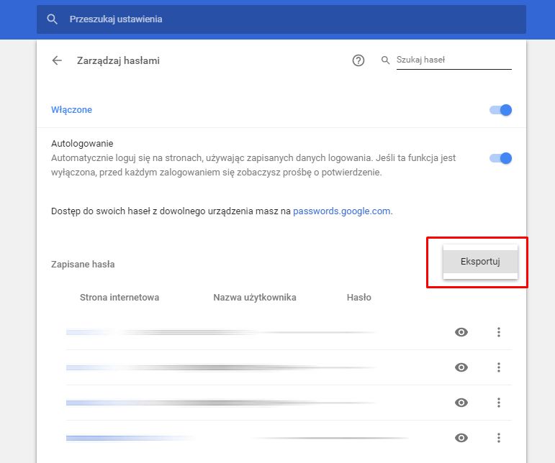Screen dimensions: 555x463
Task: Open more actions menu for first saved password
Action: point(499,332)
